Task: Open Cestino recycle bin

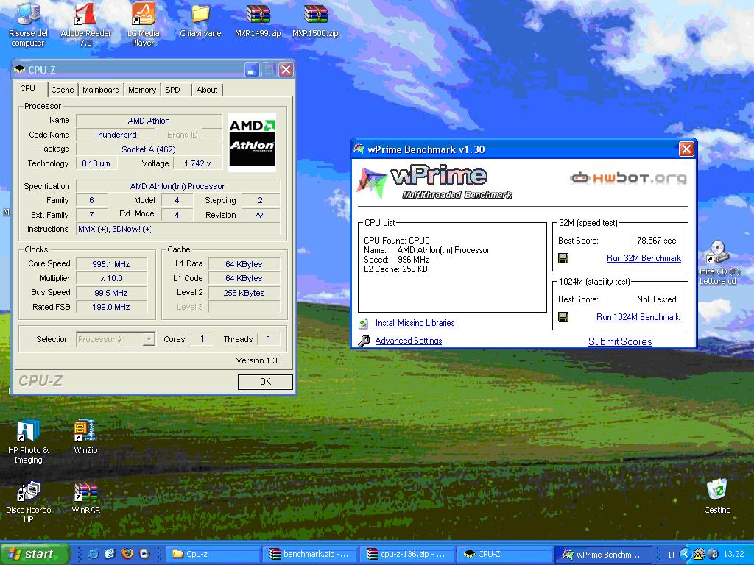Action: [x=717, y=497]
